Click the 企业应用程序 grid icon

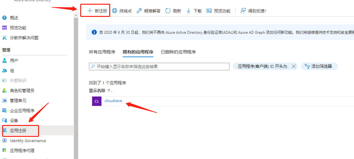[x=4, y=111]
